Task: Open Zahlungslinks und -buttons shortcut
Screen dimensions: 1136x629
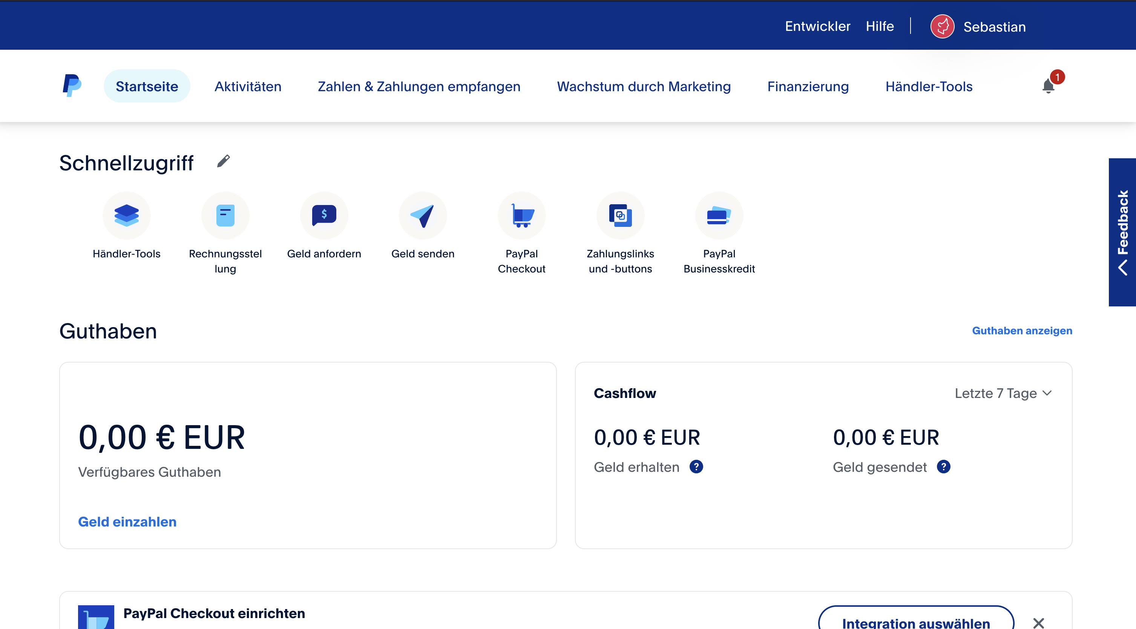Action: pos(621,216)
